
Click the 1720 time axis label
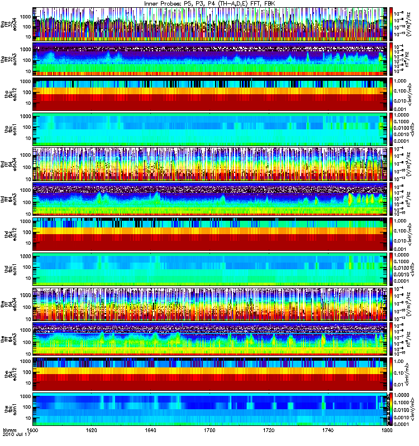pyautogui.click(x=269, y=430)
